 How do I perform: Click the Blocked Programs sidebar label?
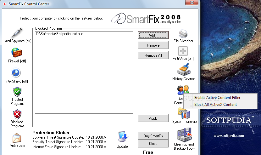pyautogui.click(x=17, y=124)
